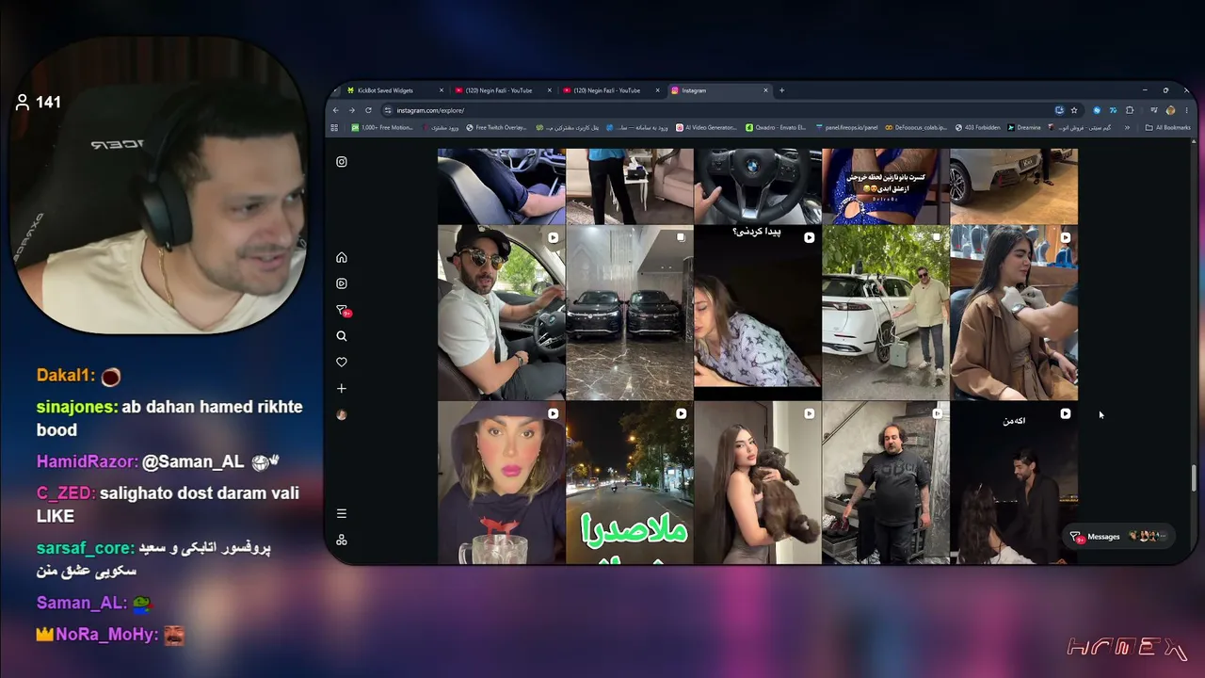Open the blue dress post with Persian caption
The width and height of the screenshot is (1205, 678).
[x=885, y=186]
